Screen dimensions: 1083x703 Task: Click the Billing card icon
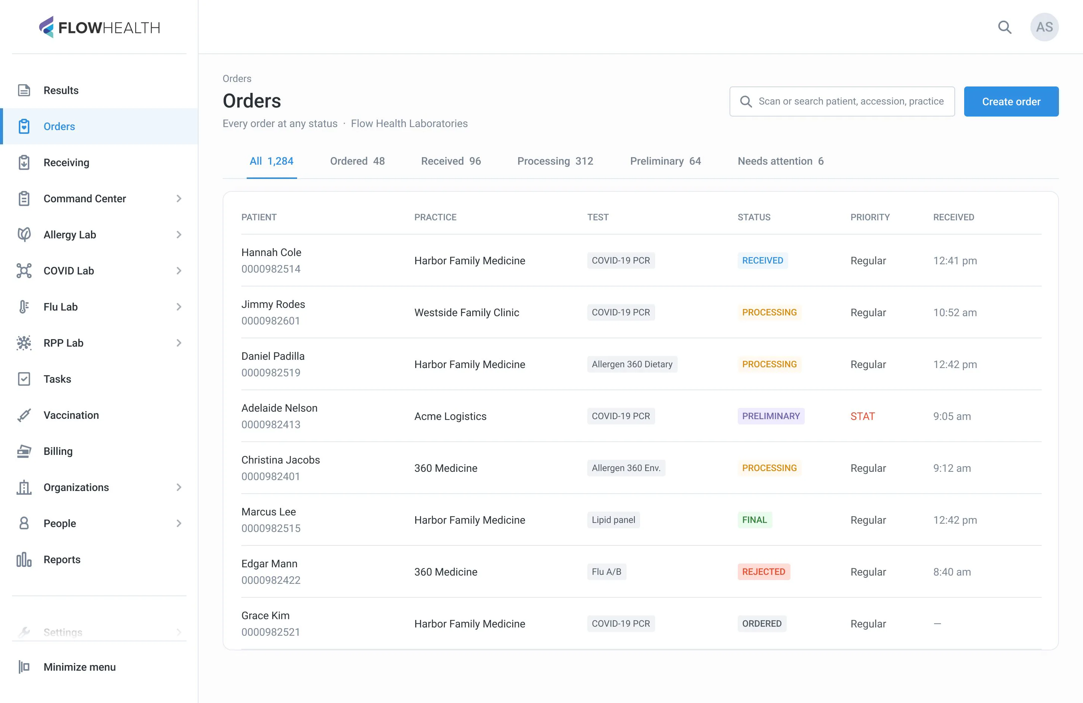tap(24, 451)
